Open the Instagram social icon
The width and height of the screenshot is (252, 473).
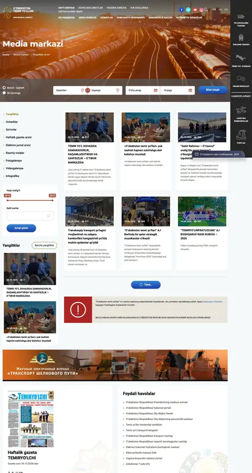pos(202,9)
